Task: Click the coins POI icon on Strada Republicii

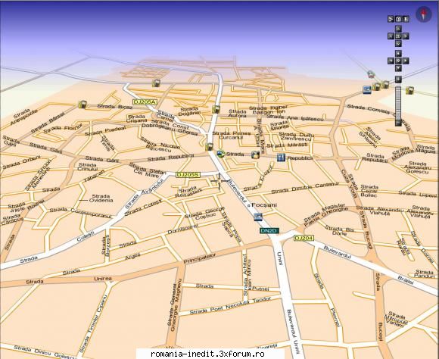Action: (x=255, y=155)
